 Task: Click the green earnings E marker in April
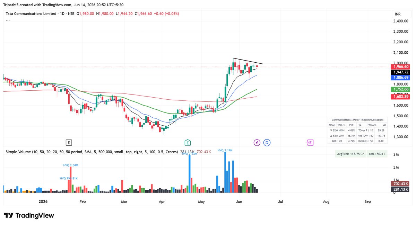click(x=188, y=142)
